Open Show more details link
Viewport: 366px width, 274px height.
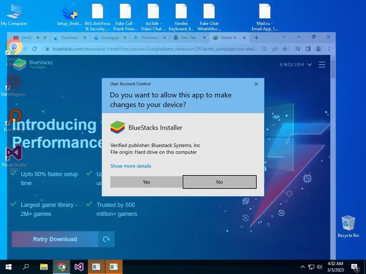[131, 166]
